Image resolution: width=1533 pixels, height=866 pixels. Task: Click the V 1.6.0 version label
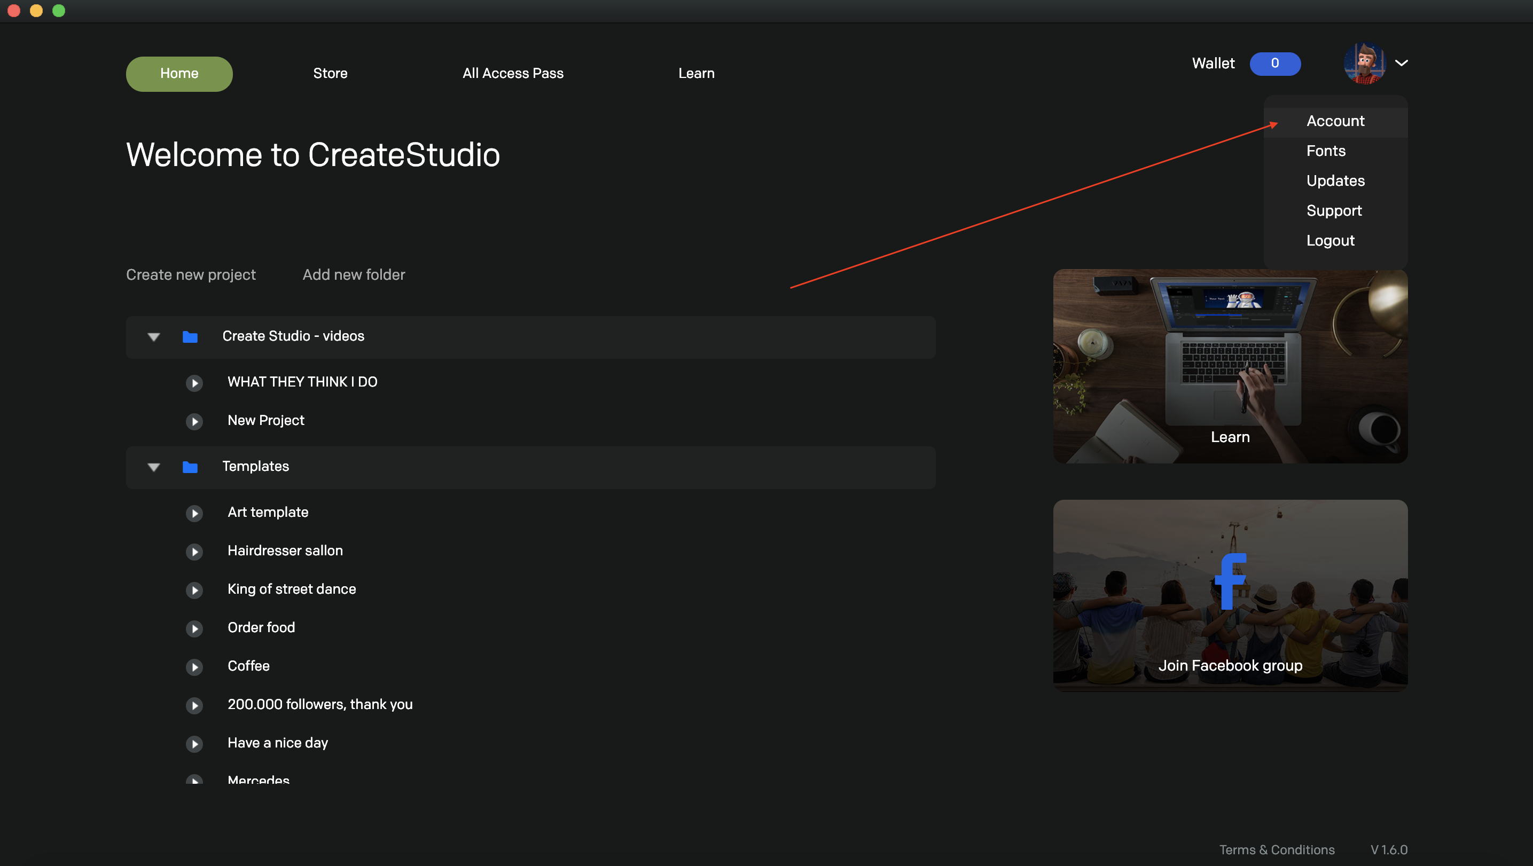point(1389,850)
